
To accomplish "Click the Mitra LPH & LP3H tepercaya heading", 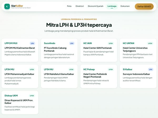I will 79,25.
